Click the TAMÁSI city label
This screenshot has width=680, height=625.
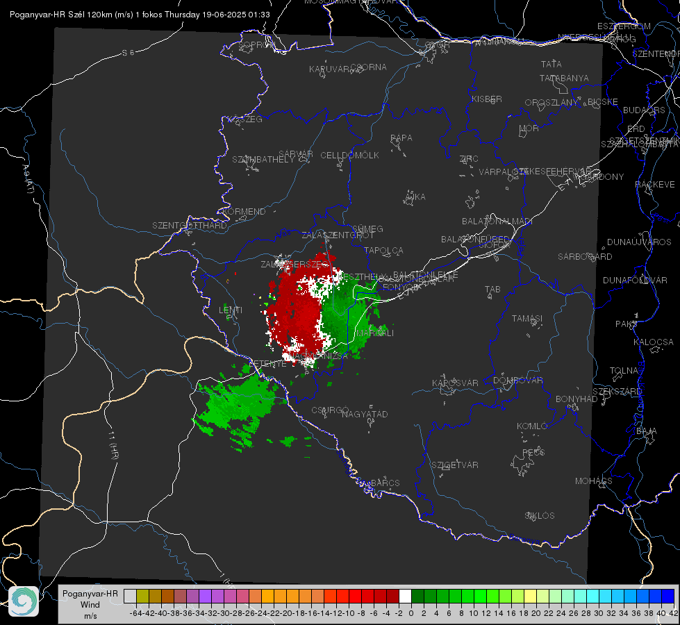point(527,318)
